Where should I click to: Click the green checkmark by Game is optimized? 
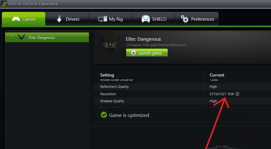coord(104,115)
